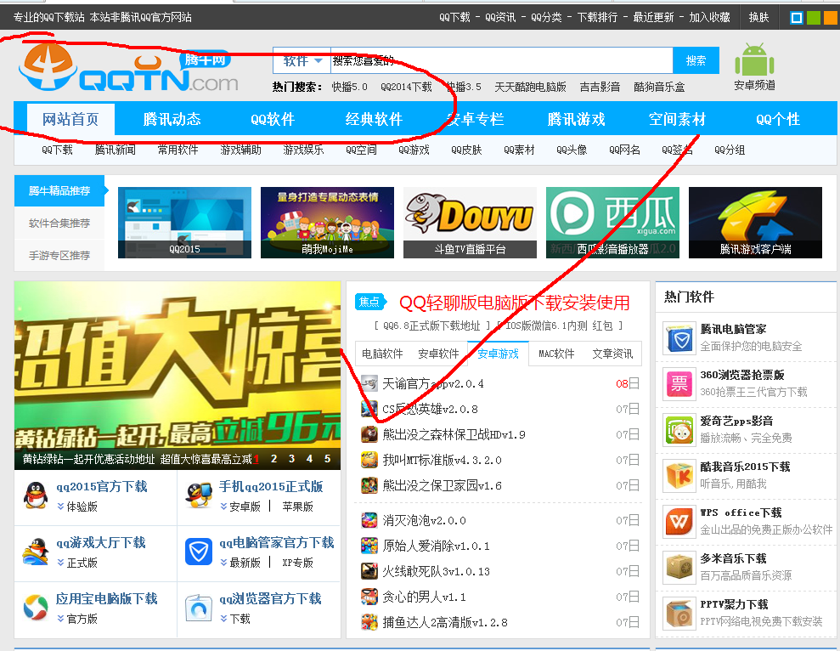This screenshot has width=840, height=651.
Task: Click the penguin icon beside qq2015官方下载
Action: coord(36,495)
